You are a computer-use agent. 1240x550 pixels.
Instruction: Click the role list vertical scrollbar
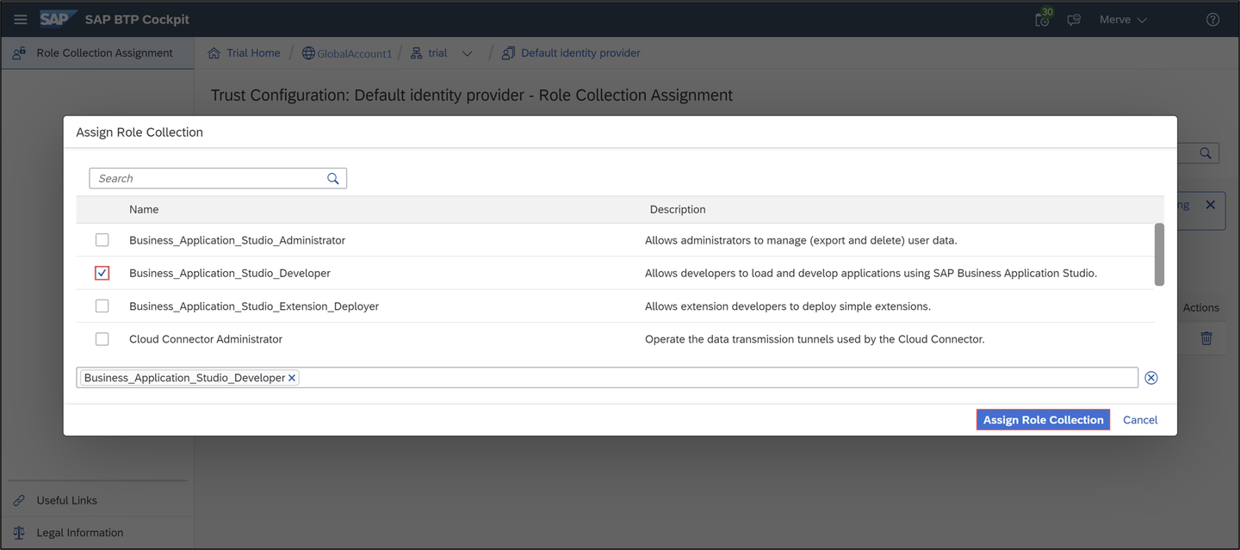(x=1159, y=255)
